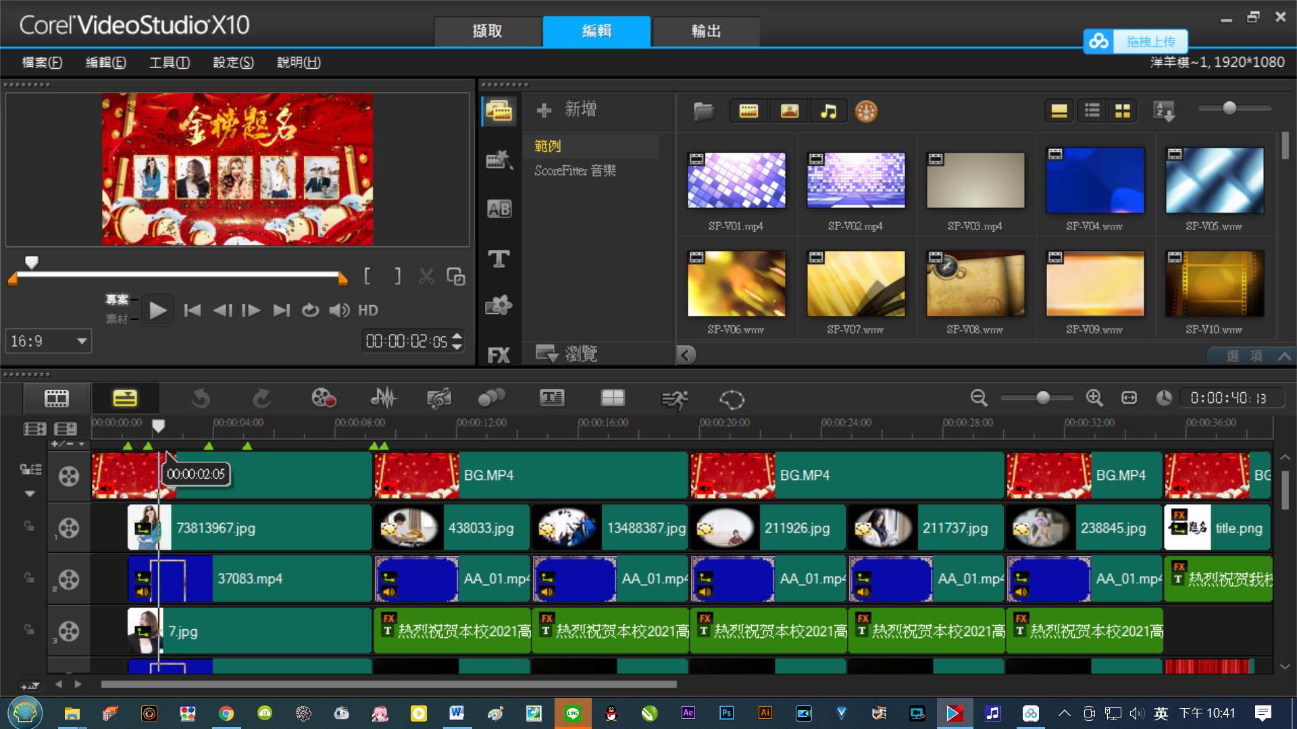Screen dimensions: 1297x729
Task: Jump to the end of project
Action: [281, 310]
